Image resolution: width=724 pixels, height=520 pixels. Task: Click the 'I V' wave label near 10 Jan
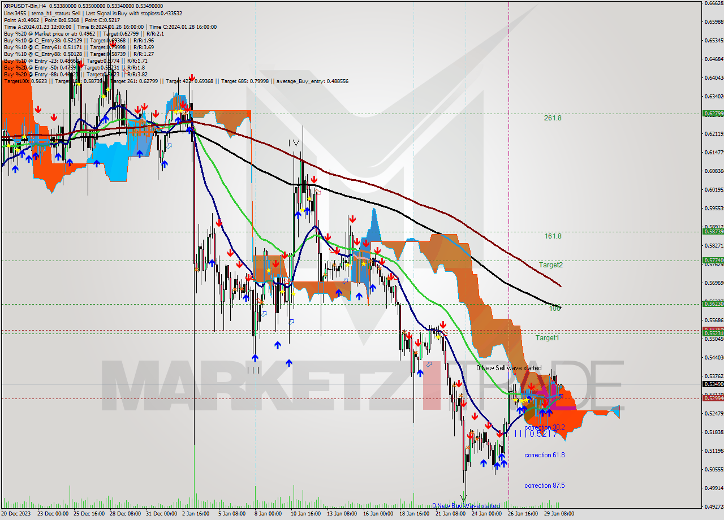tap(294, 144)
